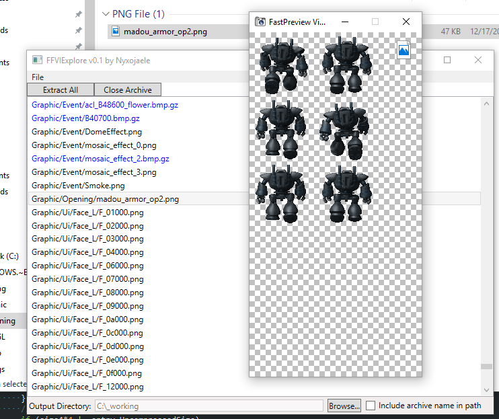The image size is (499, 419).
Task: Select Graphic/Ui/Face_L/F_0f000.png entry
Action: [87, 373]
